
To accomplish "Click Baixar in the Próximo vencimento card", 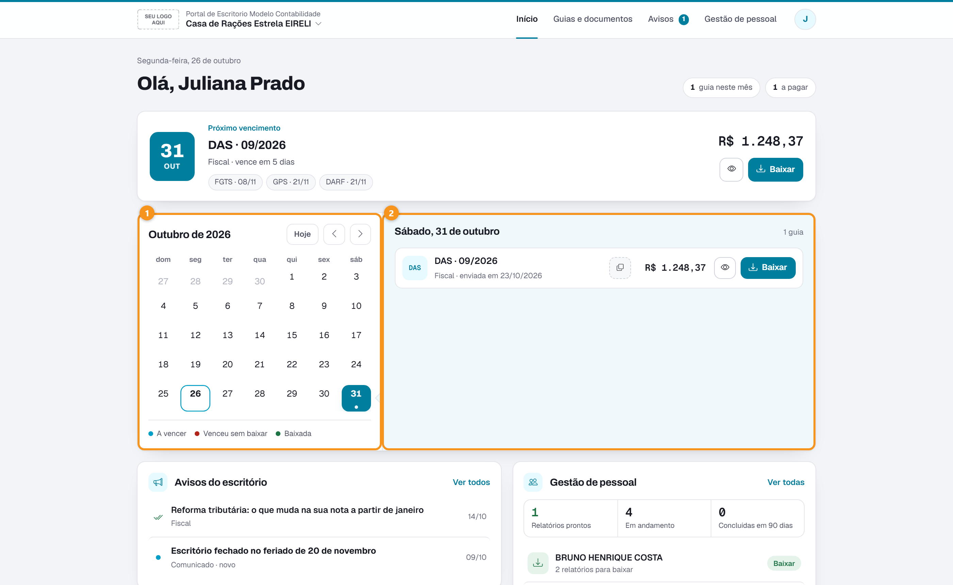I will pos(775,169).
